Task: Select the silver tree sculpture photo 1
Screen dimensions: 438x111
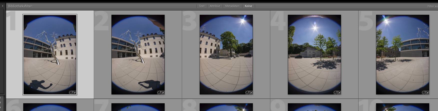Action: pos(50,54)
